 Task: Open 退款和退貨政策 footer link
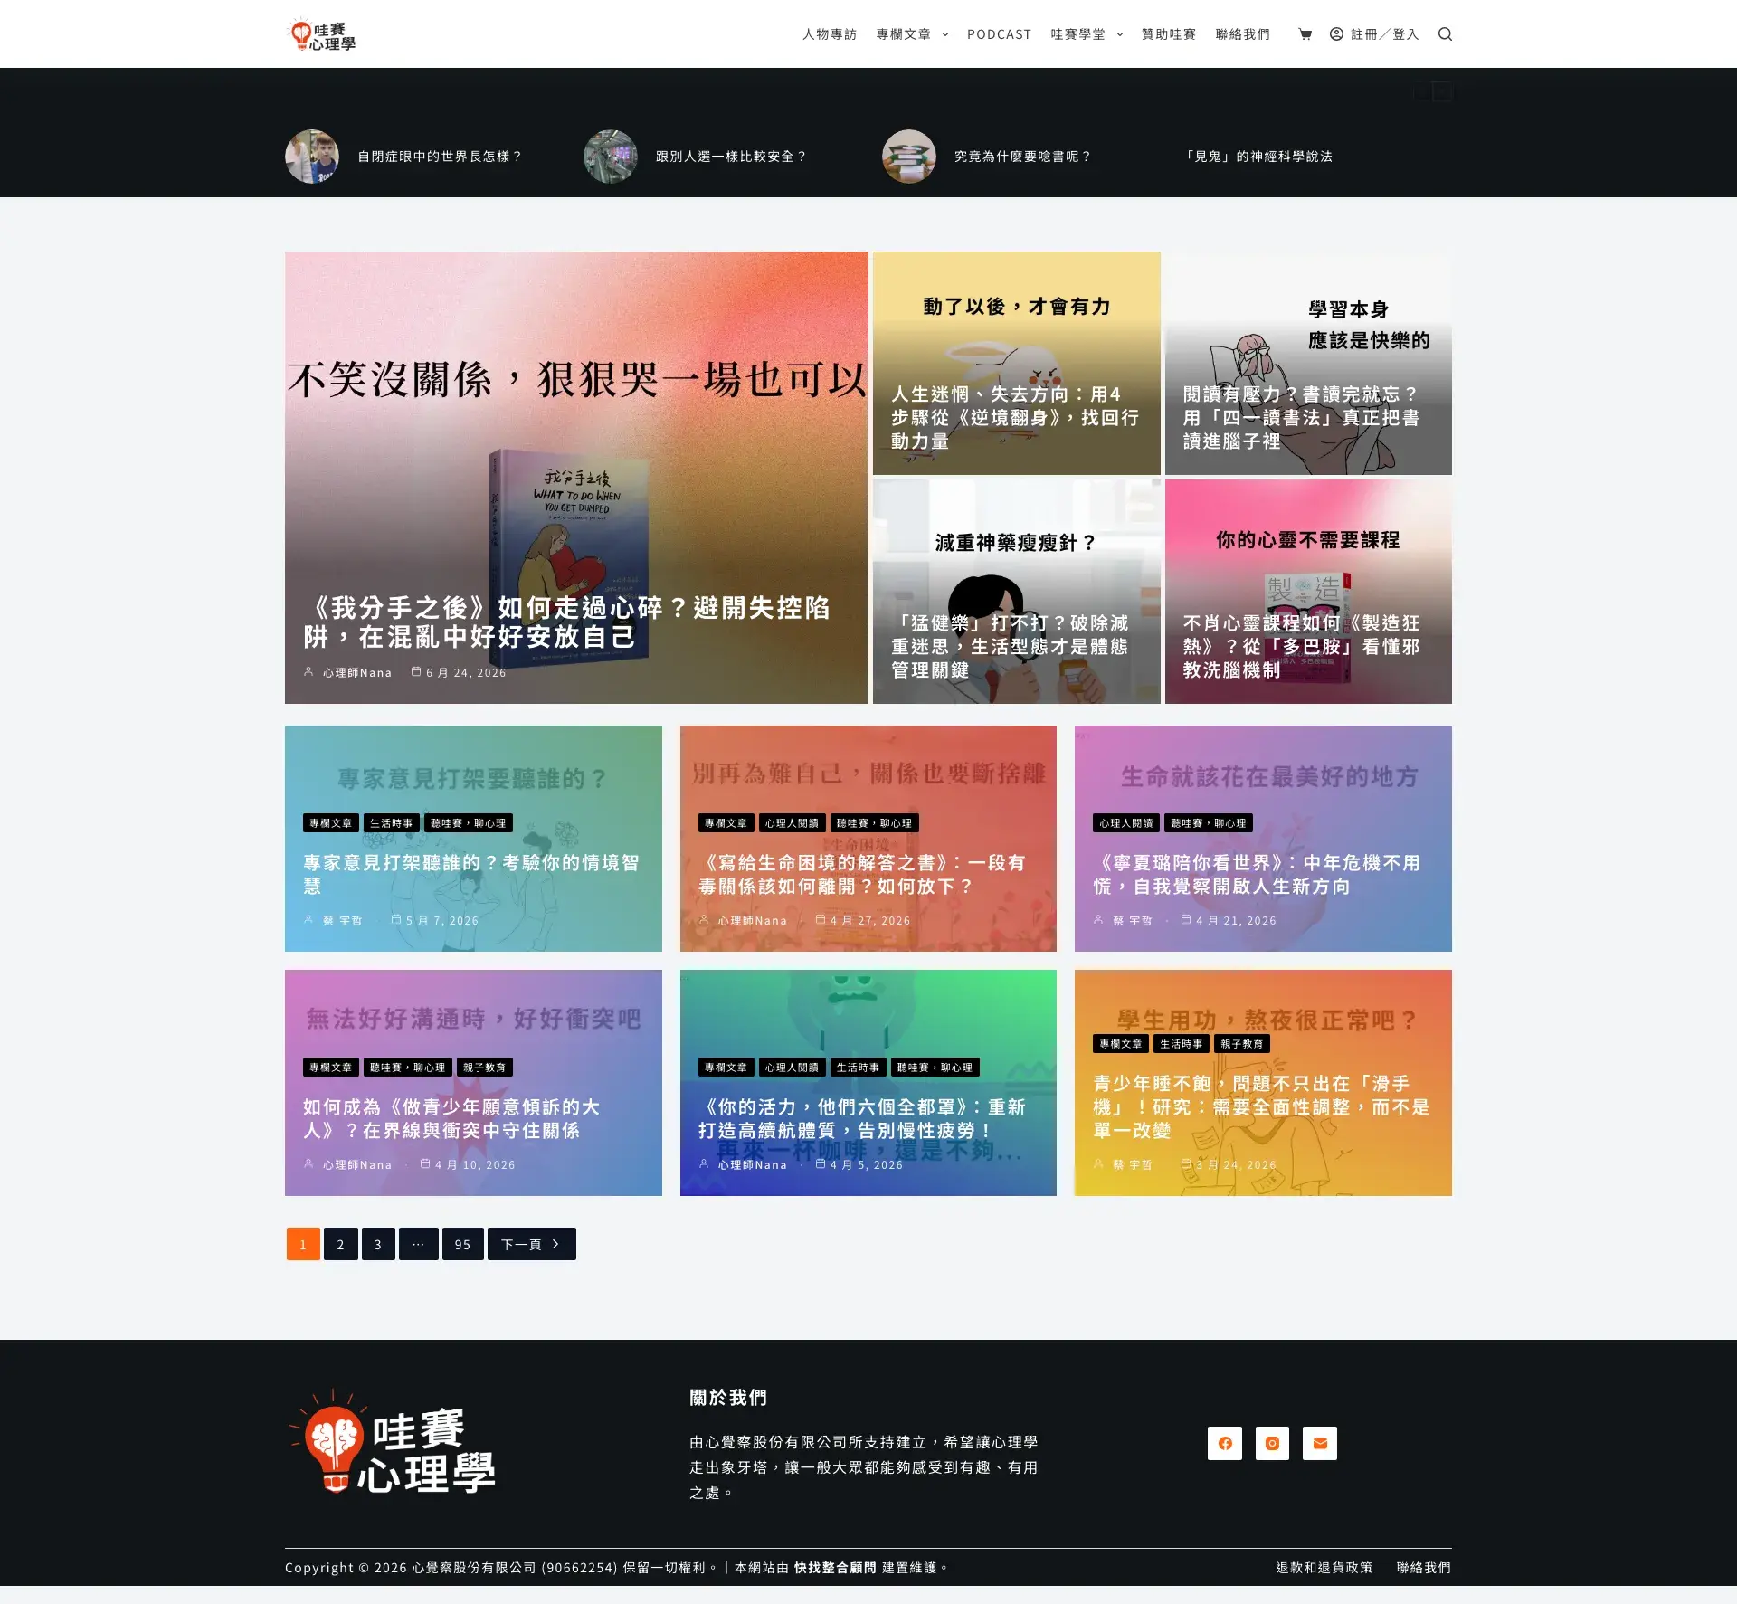[1324, 1568]
